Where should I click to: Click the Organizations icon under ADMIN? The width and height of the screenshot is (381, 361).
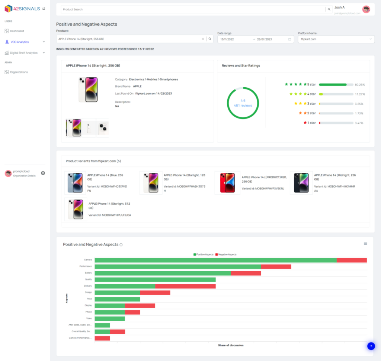coord(6,72)
